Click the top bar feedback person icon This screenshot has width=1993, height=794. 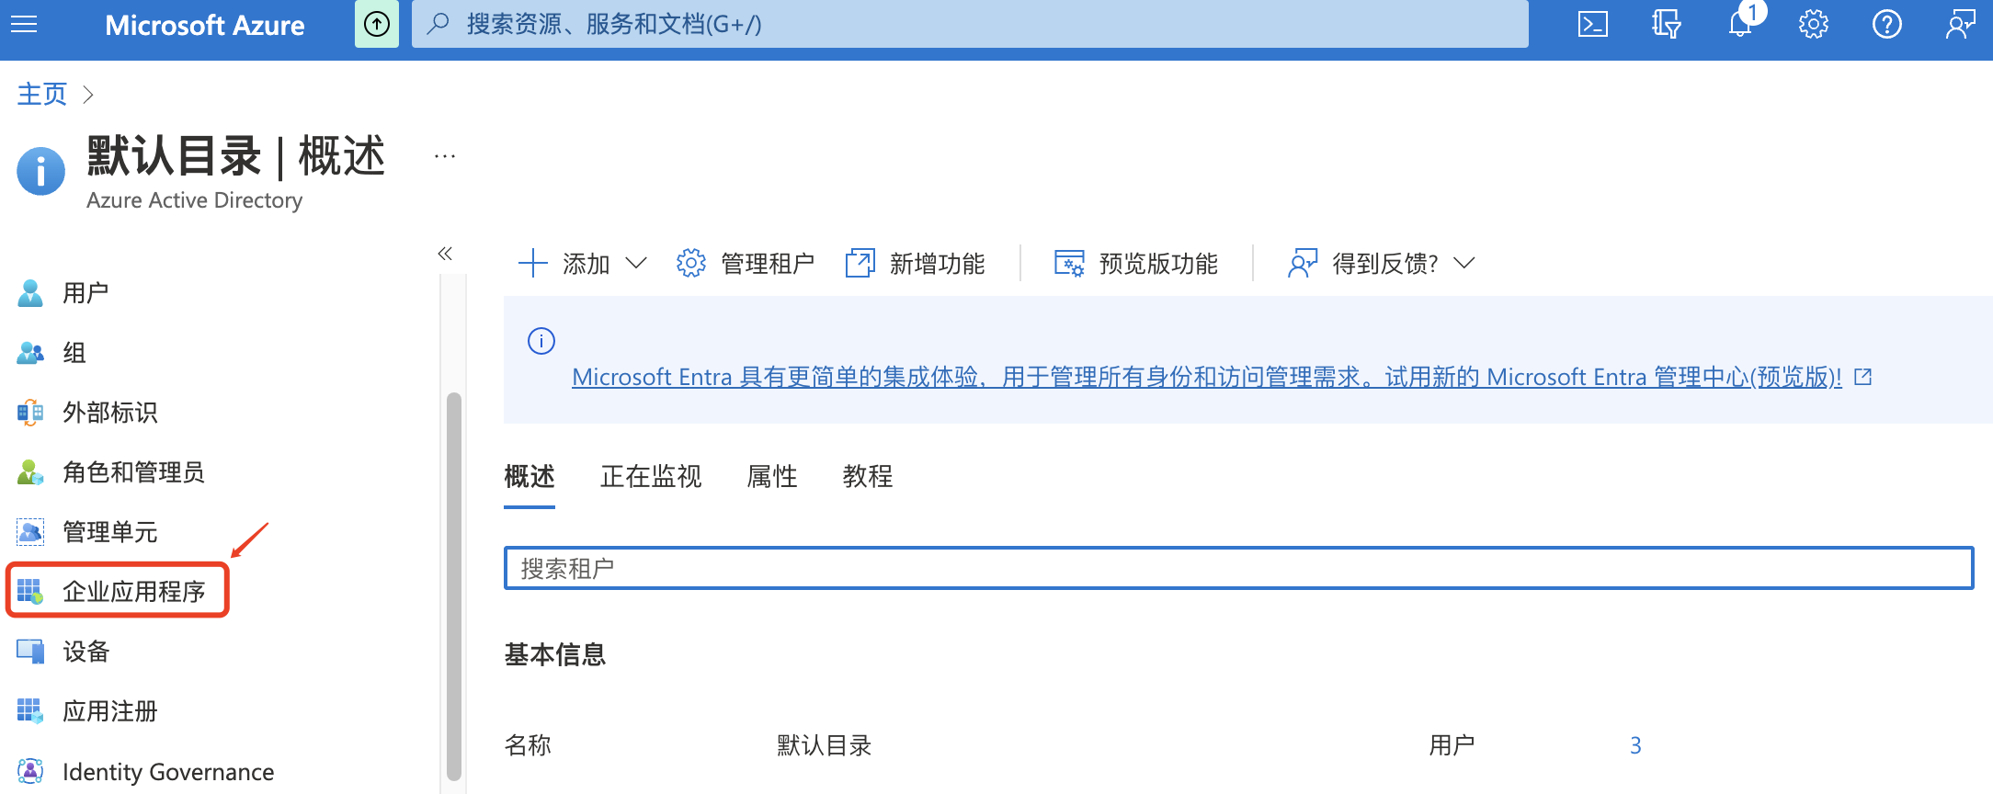click(1960, 24)
